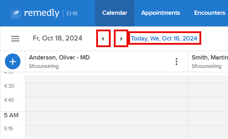Click the 4:45 slot in Anderson's column
The image size is (228, 139).
click(x=106, y=104)
